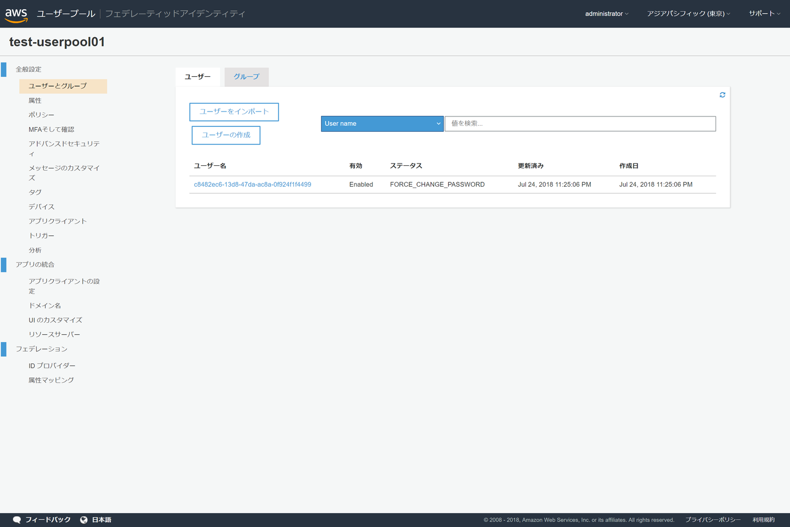Open デバイス in the sidebar
This screenshot has width=790, height=527.
click(x=42, y=207)
